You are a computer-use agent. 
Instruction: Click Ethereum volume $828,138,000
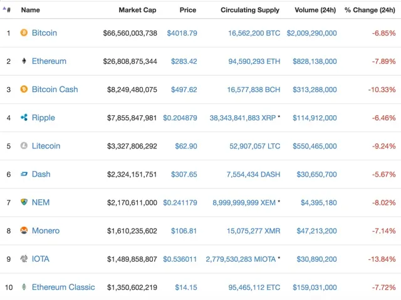[315, 61]
